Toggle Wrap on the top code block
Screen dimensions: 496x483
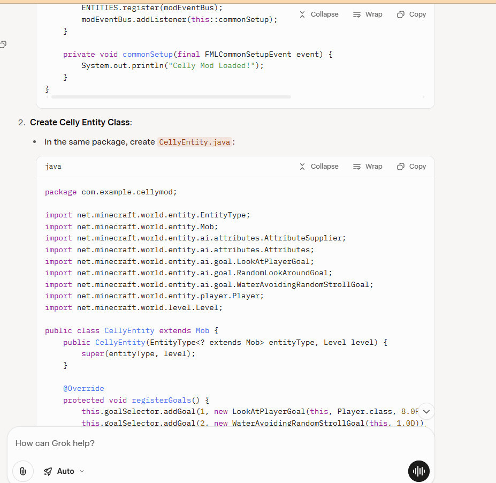click(368, 14)
